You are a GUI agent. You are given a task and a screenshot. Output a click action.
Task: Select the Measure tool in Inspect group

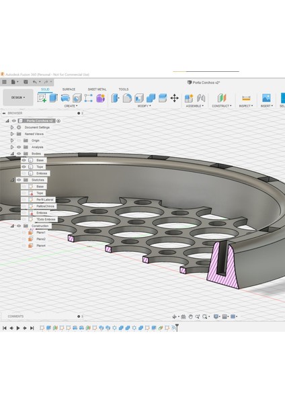pyautogui.click(x=246, y=98)
